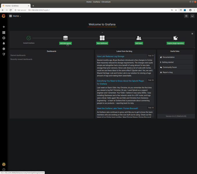The height and width of the screenshot is (174, 197).
Task: Cycle view mode with monitor icon
Action: point(192,16)
